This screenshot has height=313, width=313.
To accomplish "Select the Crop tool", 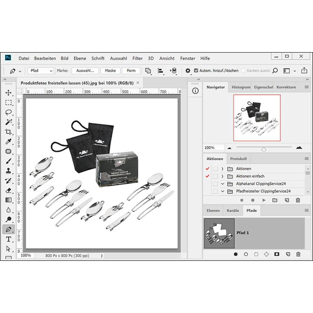I will [x=8, y=132].
